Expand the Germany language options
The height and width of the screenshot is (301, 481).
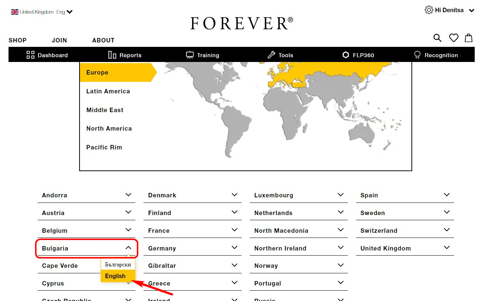234,248
